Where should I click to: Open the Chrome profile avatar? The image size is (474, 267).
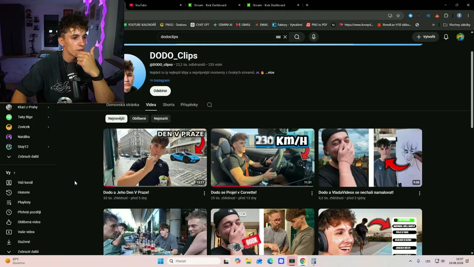coord(459,16)
